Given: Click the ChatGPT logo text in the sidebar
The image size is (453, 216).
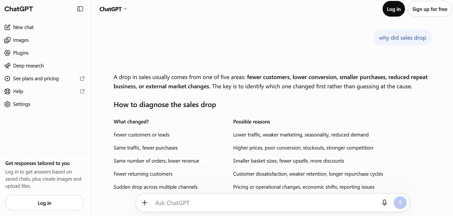Looking at the screenshot, I should 19,9.
